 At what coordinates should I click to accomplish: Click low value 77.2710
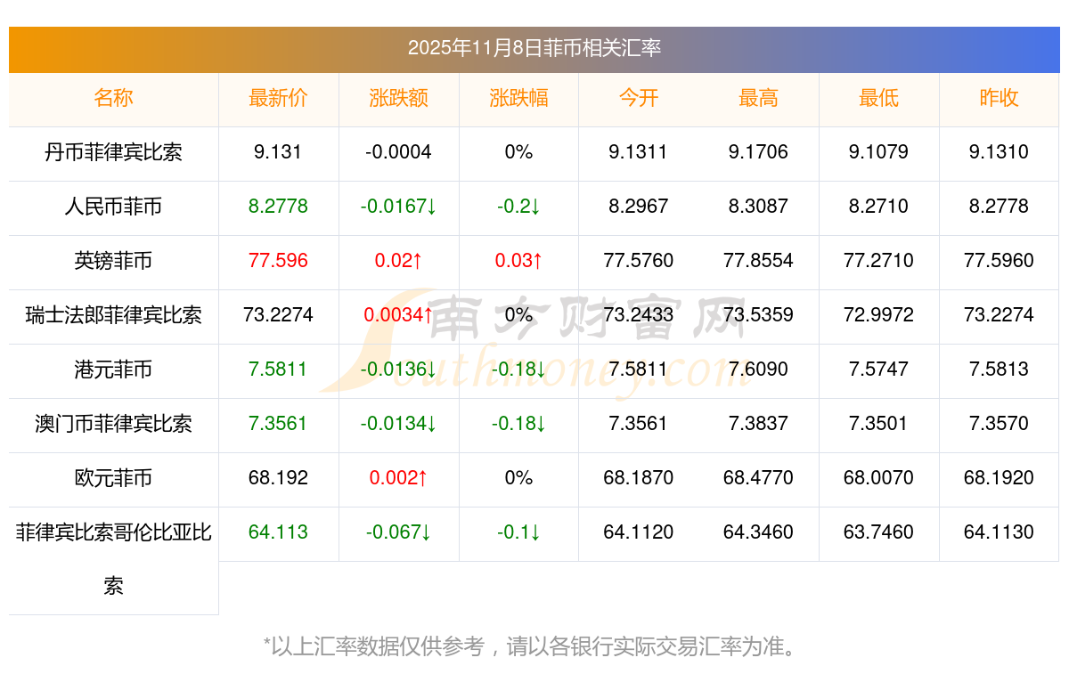pyautogui.click(x=878, y=261)
